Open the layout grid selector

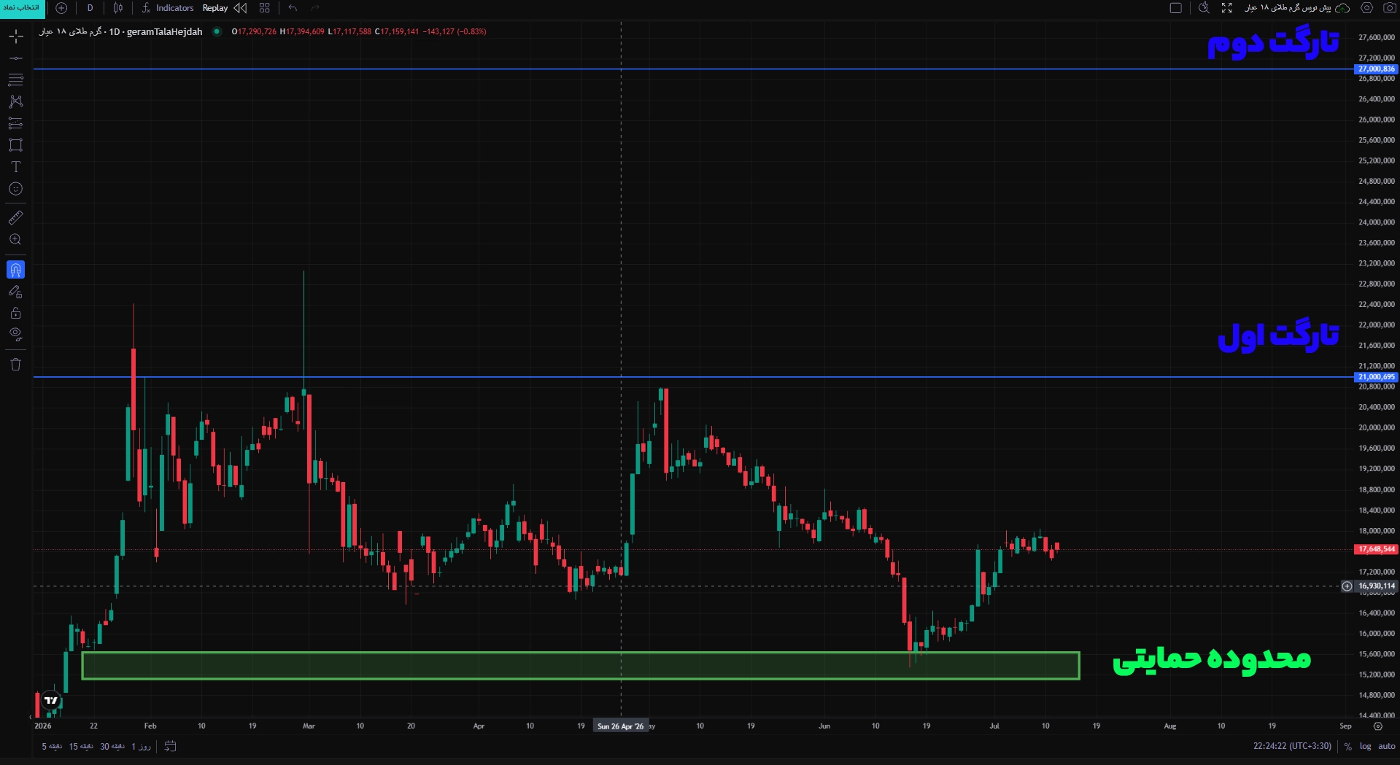[x=265, y=8]
